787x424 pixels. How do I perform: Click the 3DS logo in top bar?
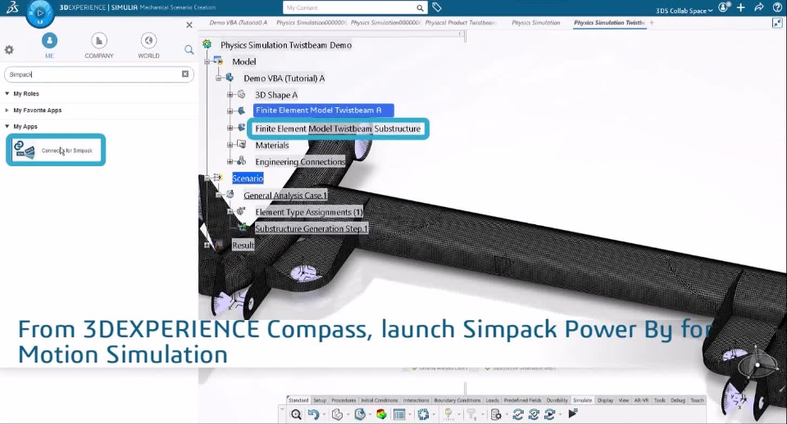(12, 7)
